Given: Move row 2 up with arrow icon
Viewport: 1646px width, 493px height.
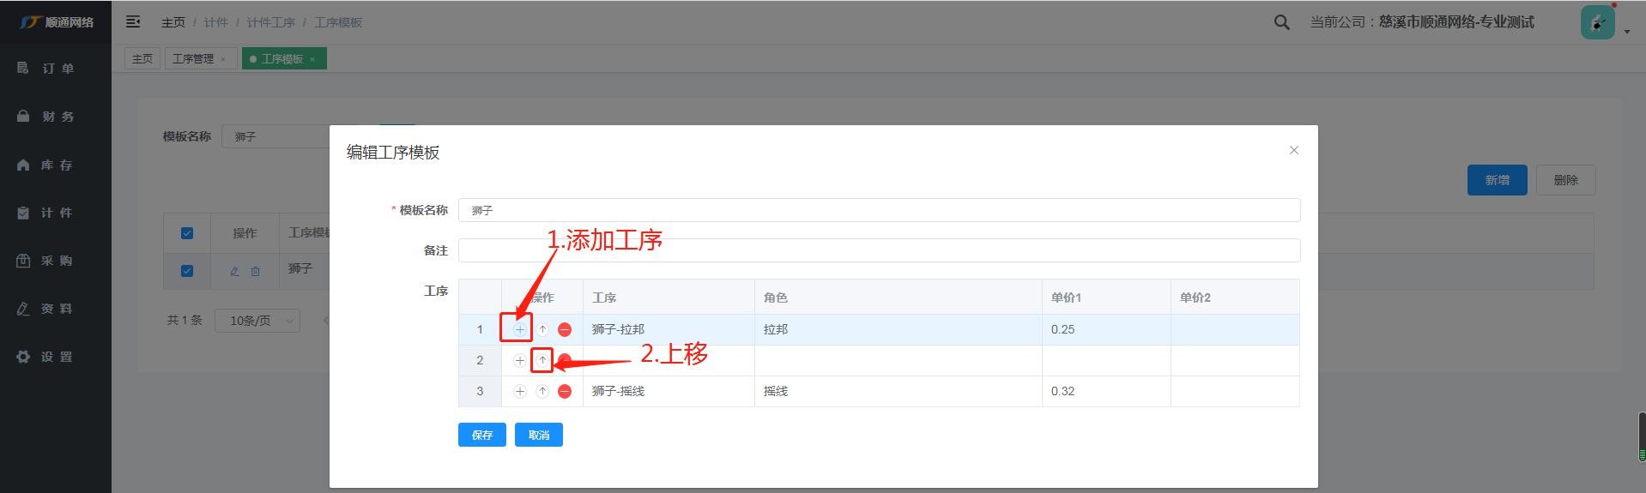Looking at the screenshot, I should pos(542,360).
